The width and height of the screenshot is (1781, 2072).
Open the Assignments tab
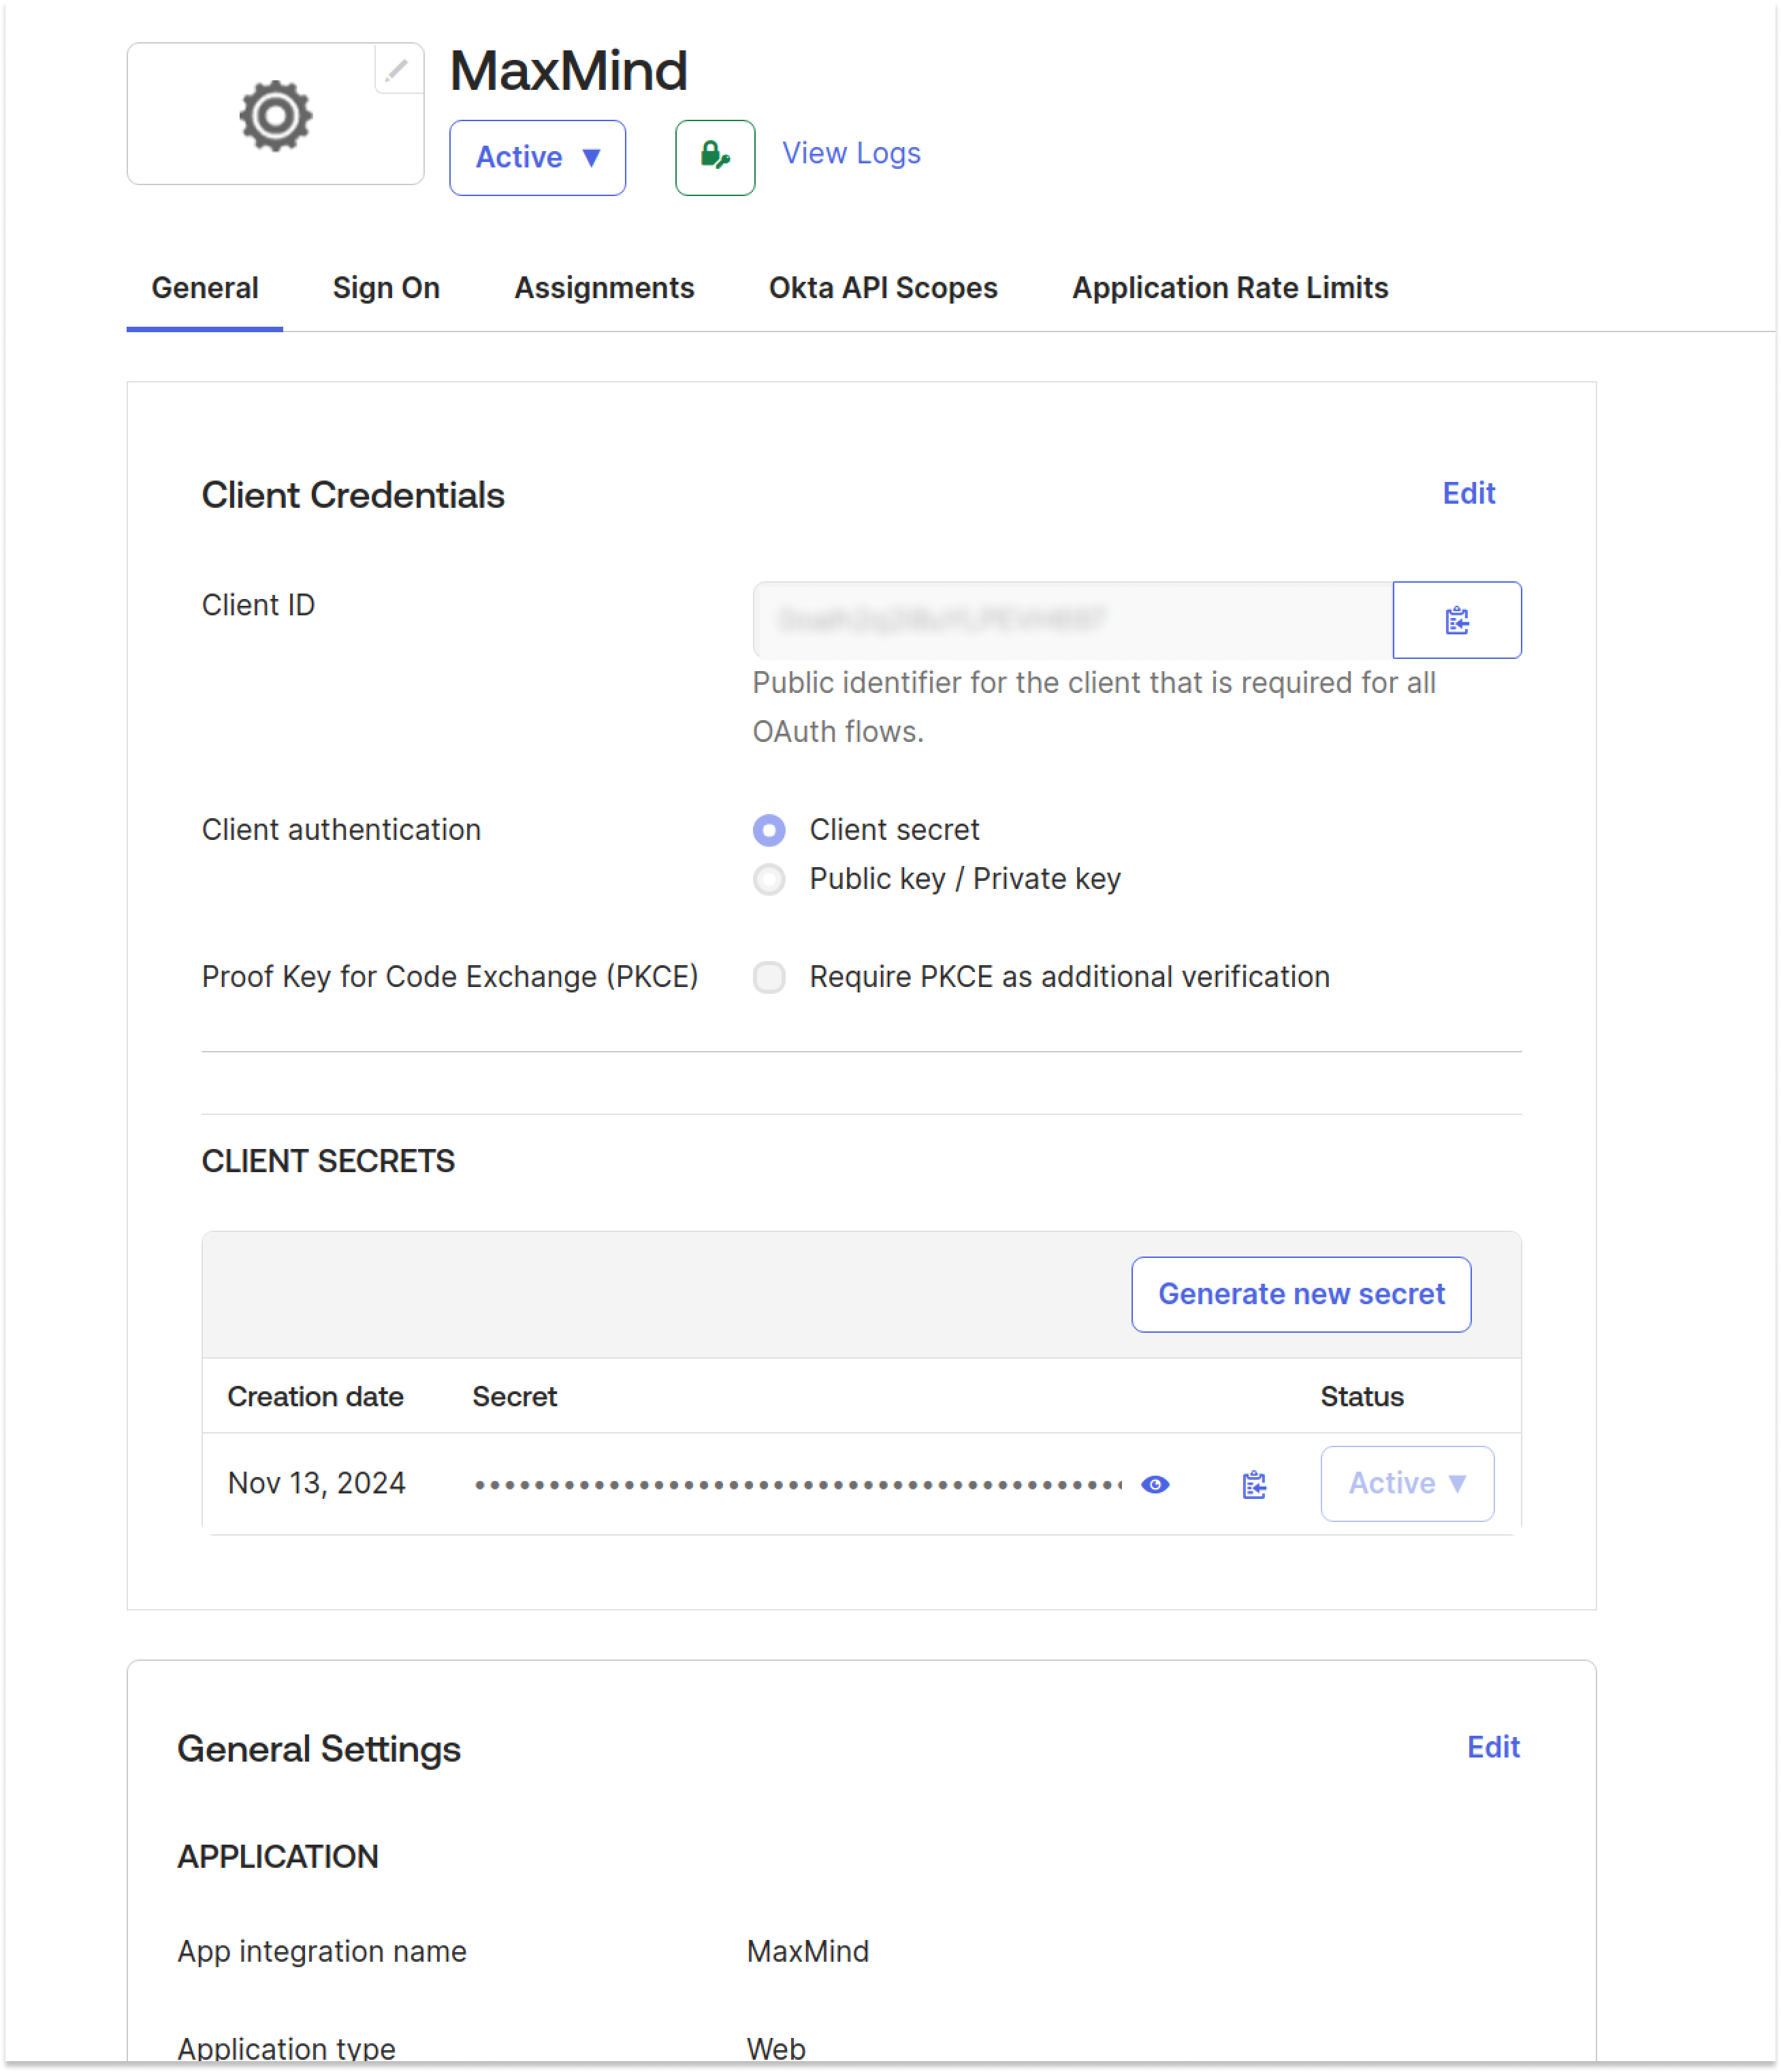[x=604, y=288]
